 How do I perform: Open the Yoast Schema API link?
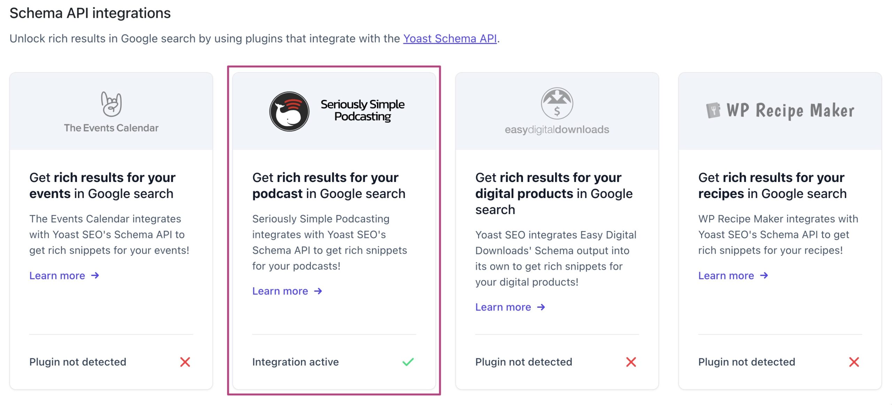click(450, 38)
